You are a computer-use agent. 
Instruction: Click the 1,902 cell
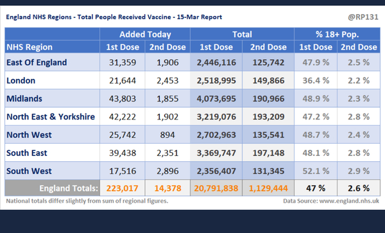[x=167, y=117]
